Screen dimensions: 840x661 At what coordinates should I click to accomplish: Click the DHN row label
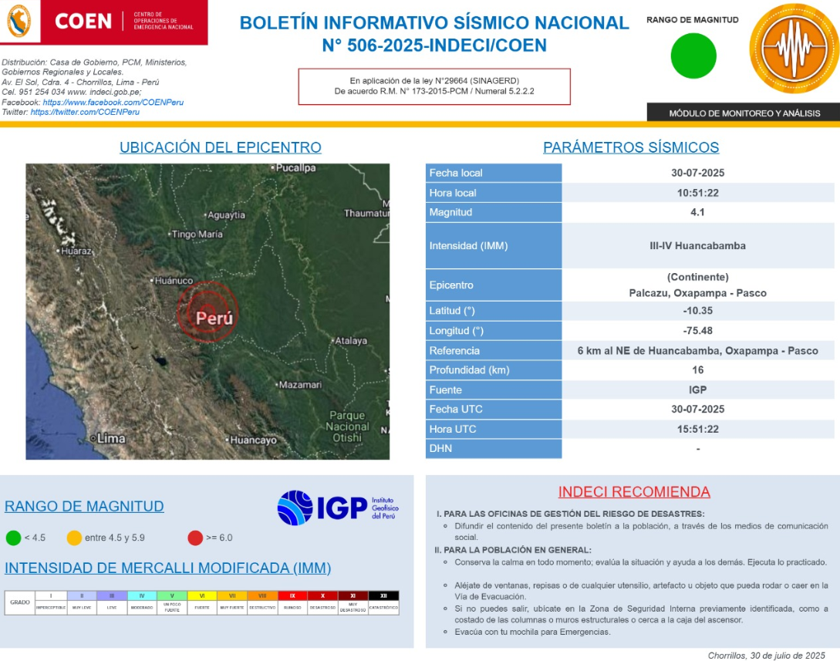[494, 448]
